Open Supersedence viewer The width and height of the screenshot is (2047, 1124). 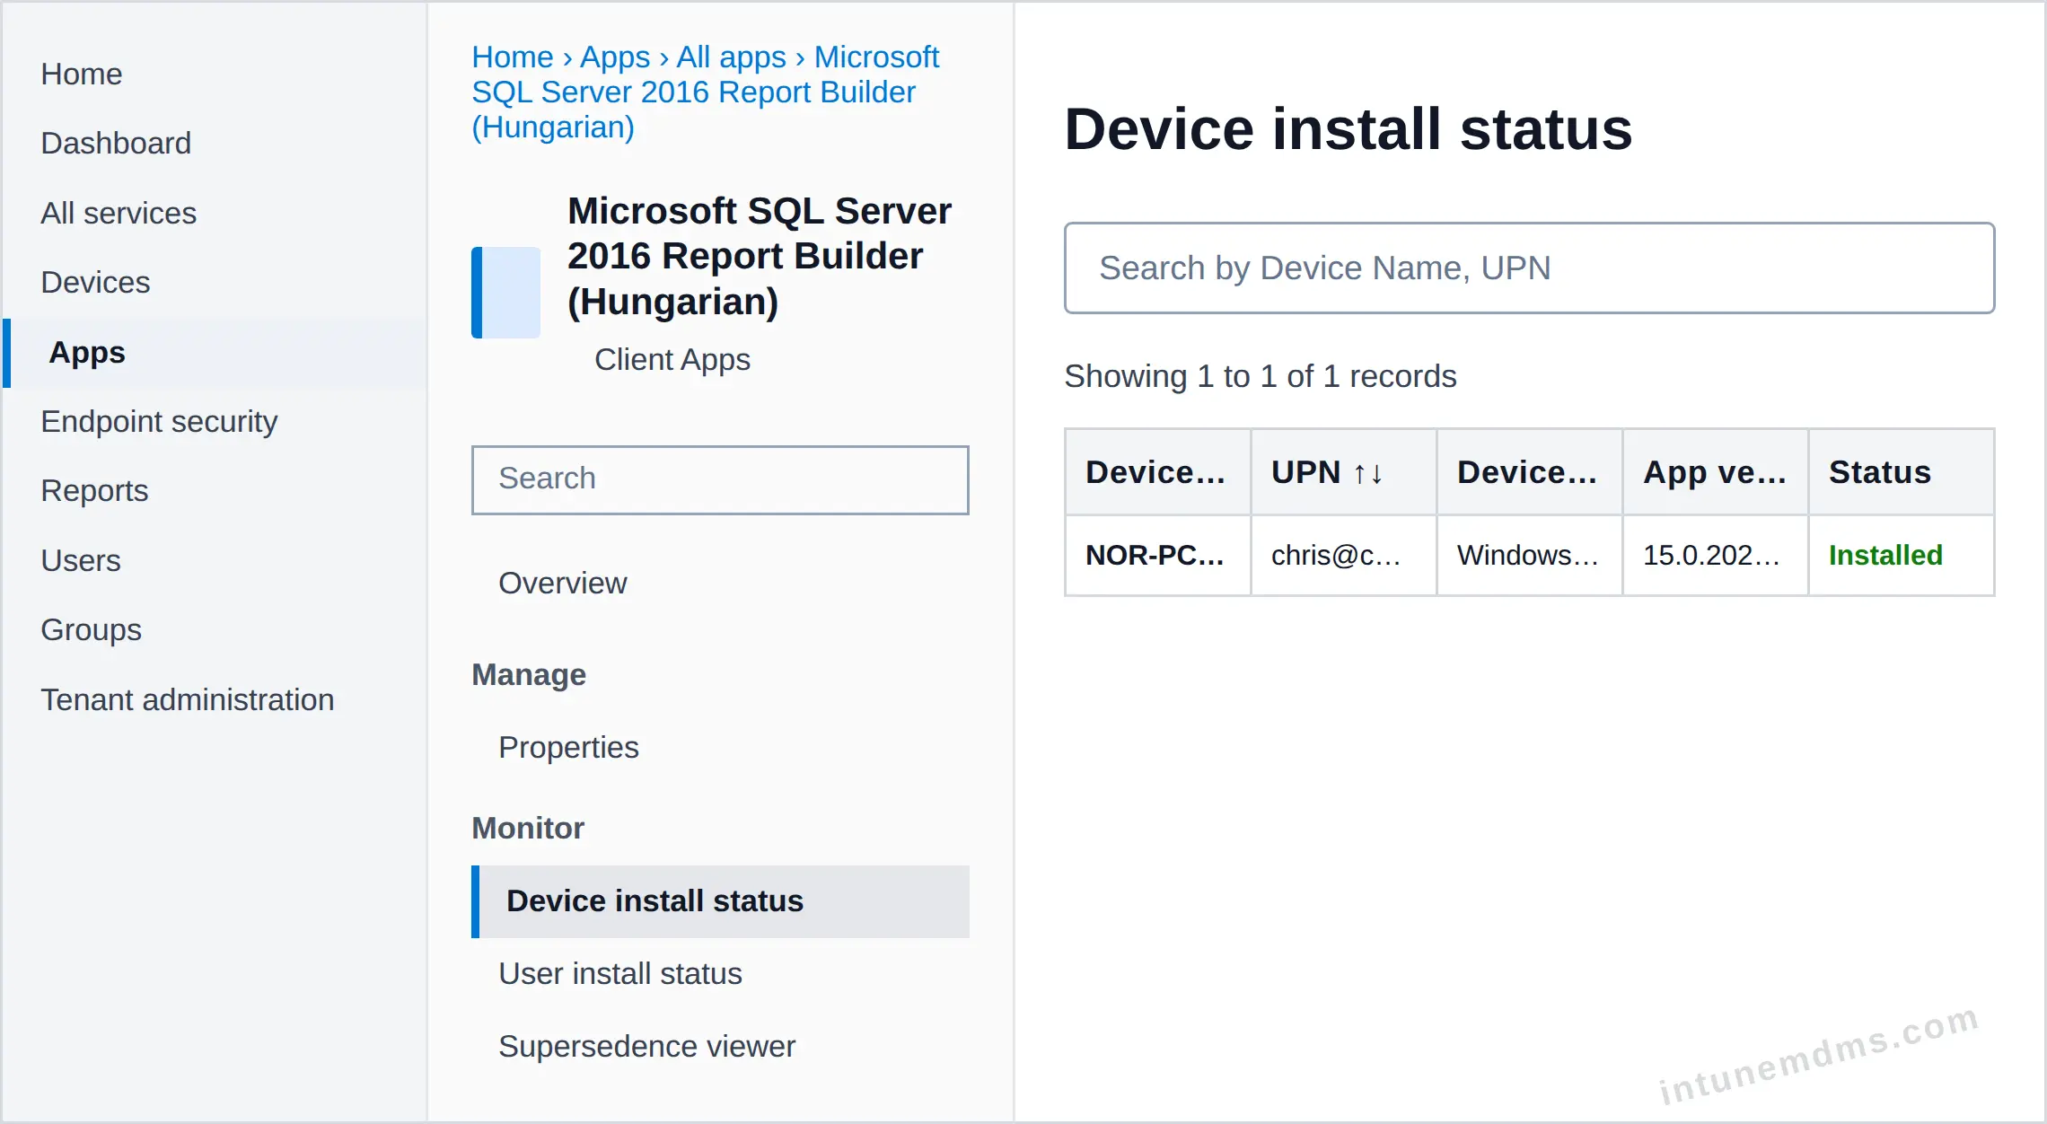pyautogui.click(x=646, y=1046)
